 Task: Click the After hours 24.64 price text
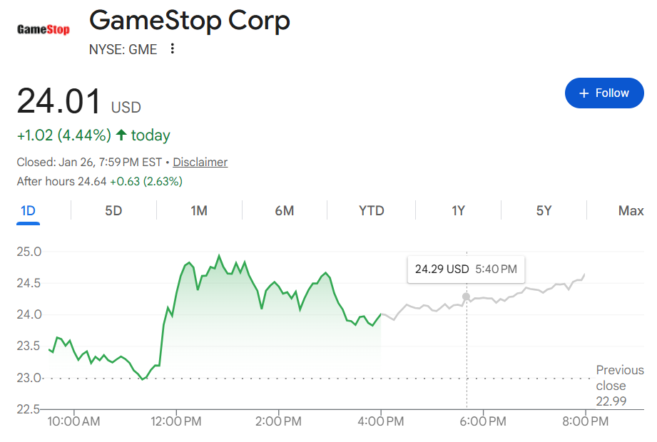(62, 182)
